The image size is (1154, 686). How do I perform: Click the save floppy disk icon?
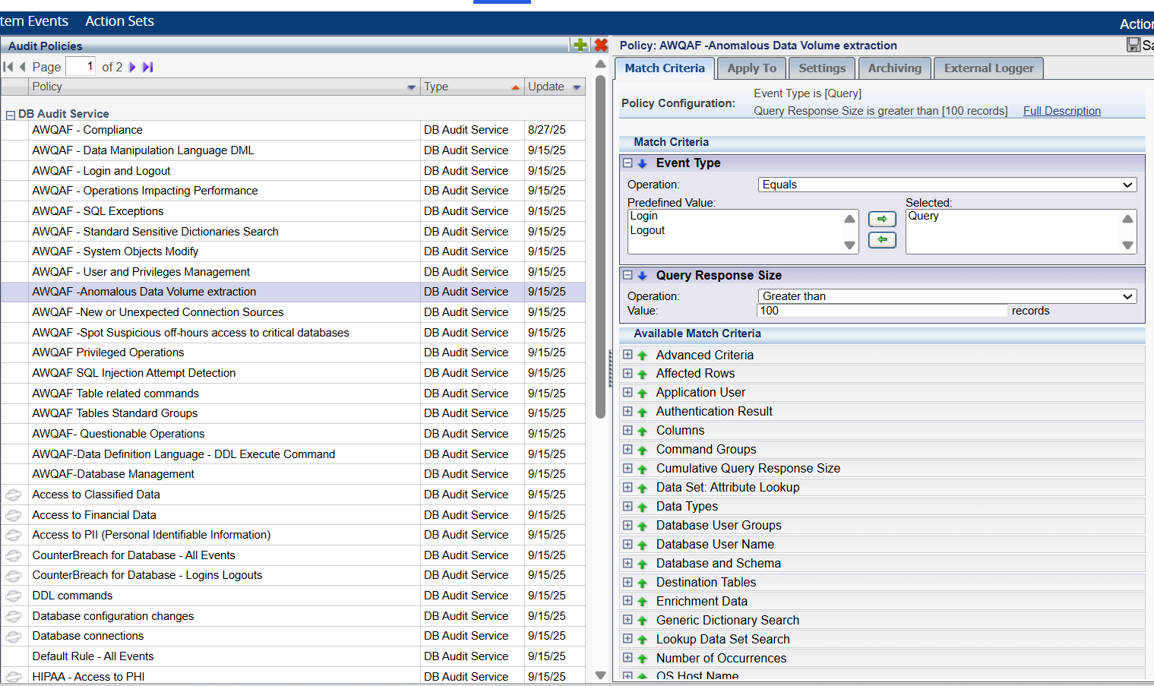[1133, 46]
